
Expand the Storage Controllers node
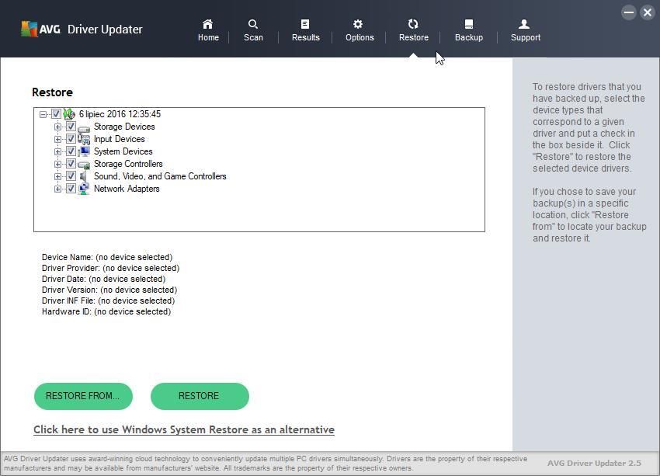[x=57, y=164]
